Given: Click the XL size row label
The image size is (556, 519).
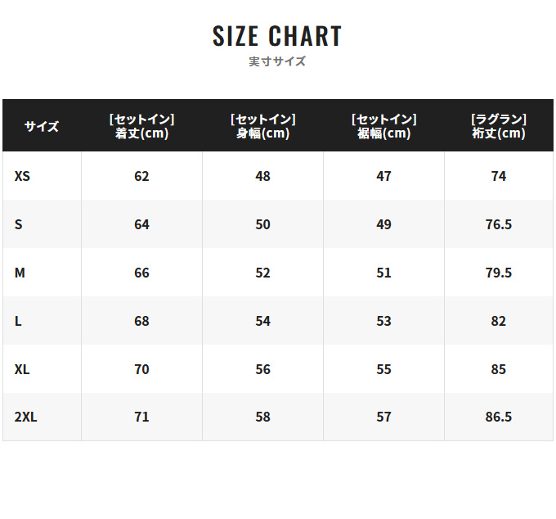Looking at the screenshot, I should [x=22, y=369].
